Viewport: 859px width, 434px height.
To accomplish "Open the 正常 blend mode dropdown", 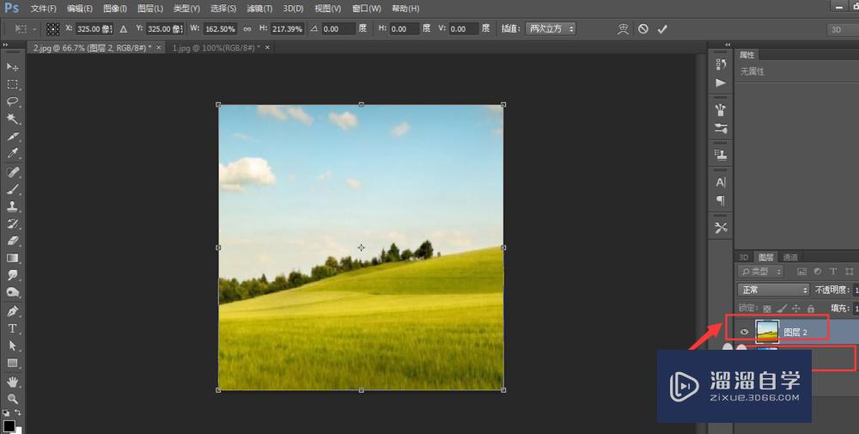I will [x=773, y=290].
